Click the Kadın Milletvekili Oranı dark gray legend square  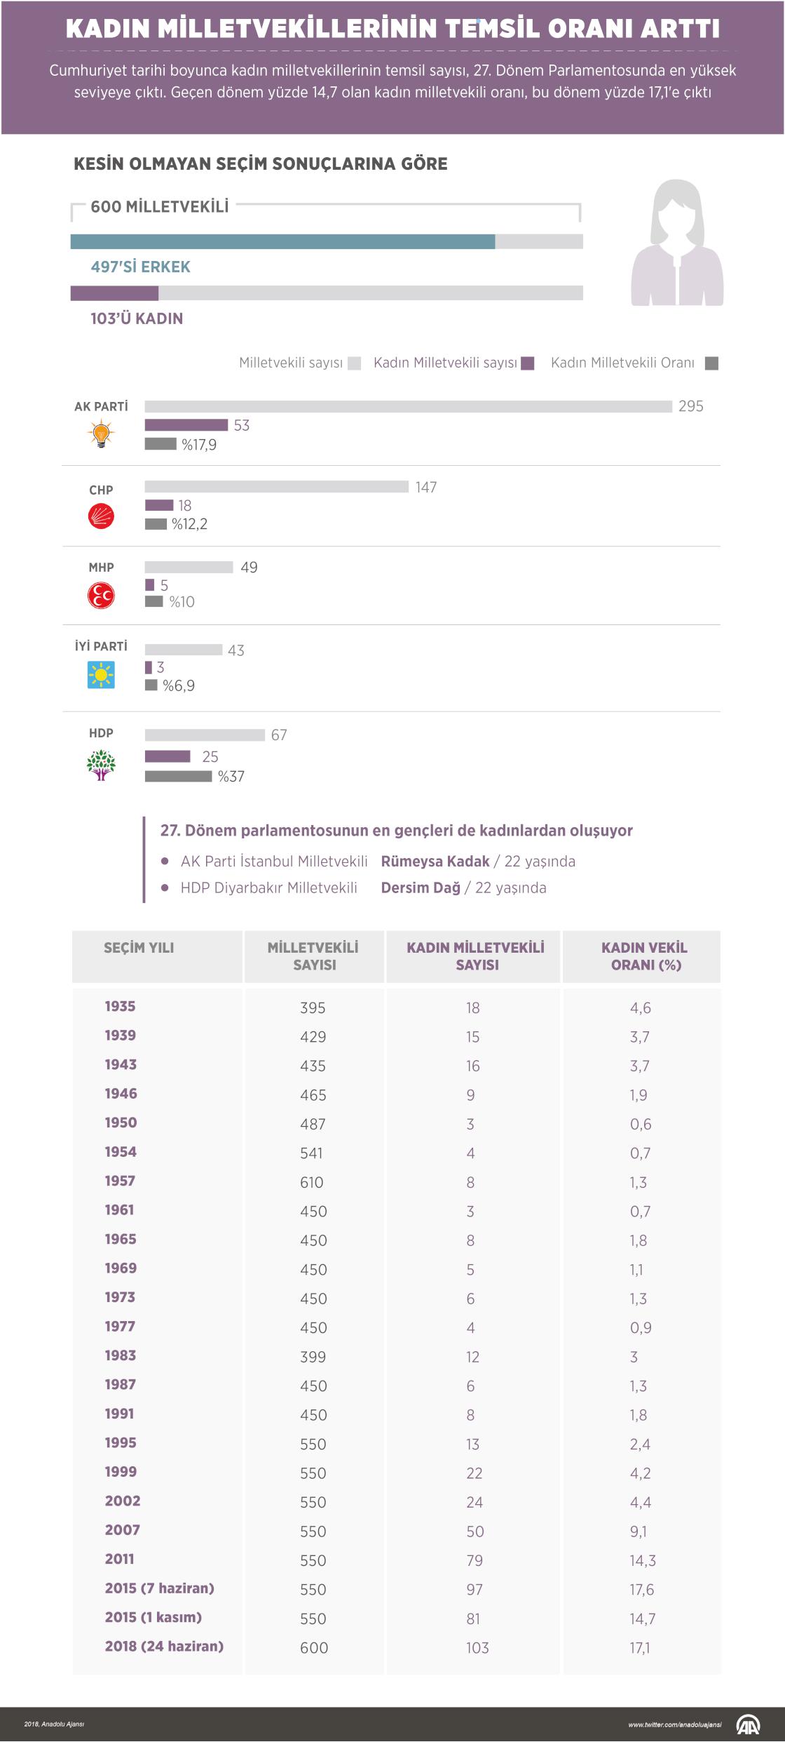point(711,363)
